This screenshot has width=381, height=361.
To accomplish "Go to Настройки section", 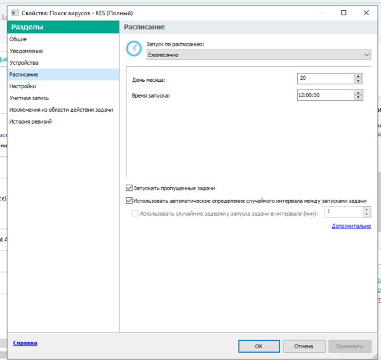I will tap(23, 86).
